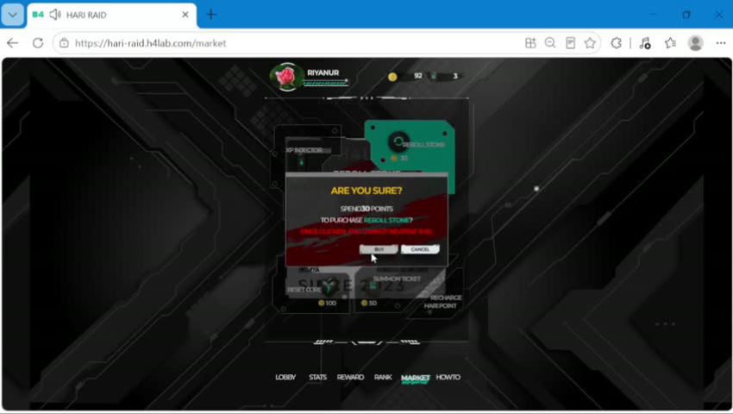
Task: Go back to the previous page
Action: [x=13, y=43]
